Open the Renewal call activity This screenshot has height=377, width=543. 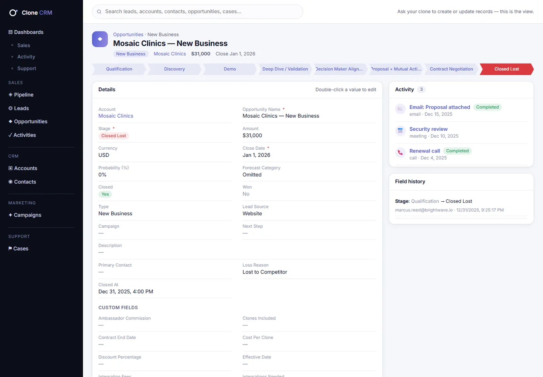(425, 151)
